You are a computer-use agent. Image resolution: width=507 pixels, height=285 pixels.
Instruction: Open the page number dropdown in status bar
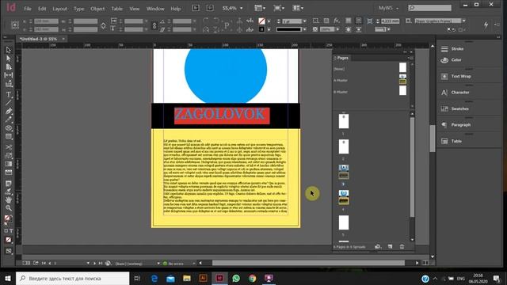pos(88,264)
